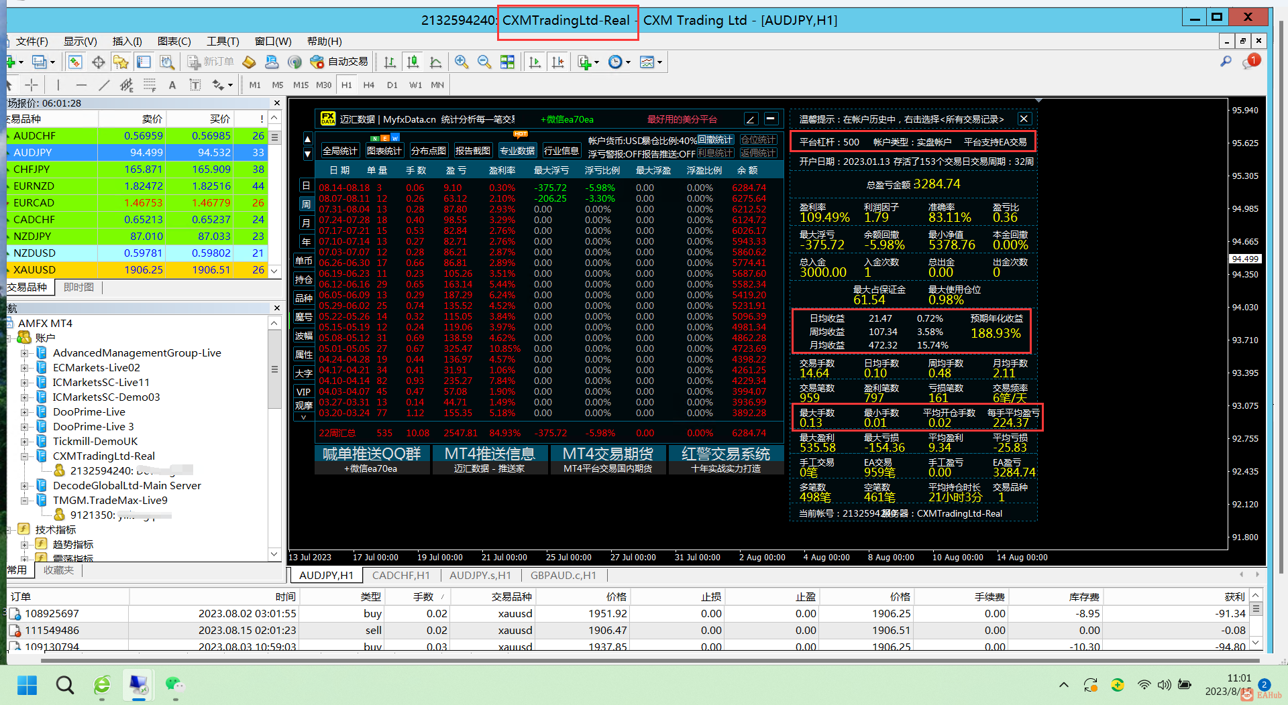Screen dimensions: 1288x705
Task: Open the 图表(C) menu
Action: pyautogui.click(x=174, y=42)
